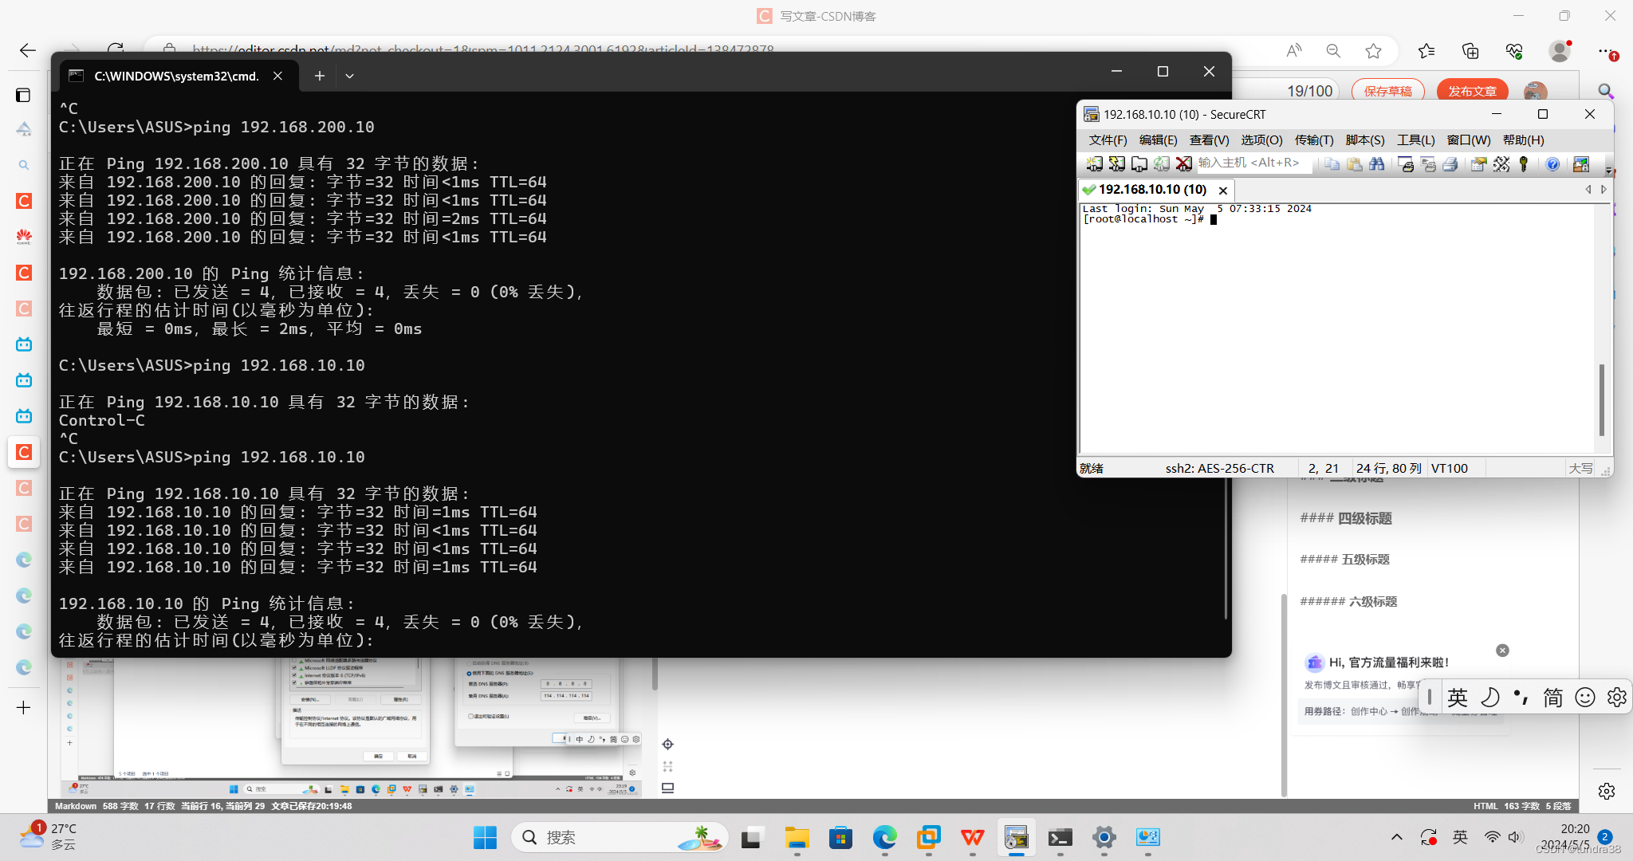
Task: Open IME toolbar settings gear
Action: (x=1617, y=698)
